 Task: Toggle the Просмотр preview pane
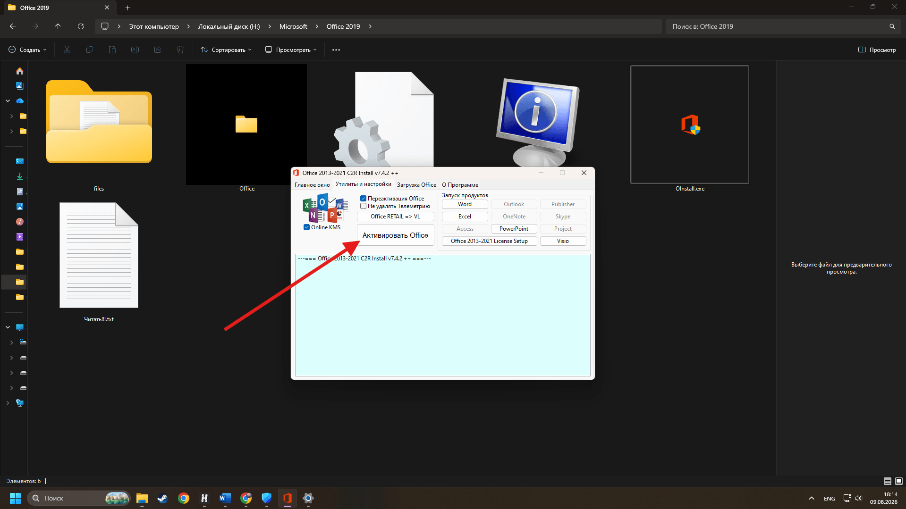pos(877,50)
